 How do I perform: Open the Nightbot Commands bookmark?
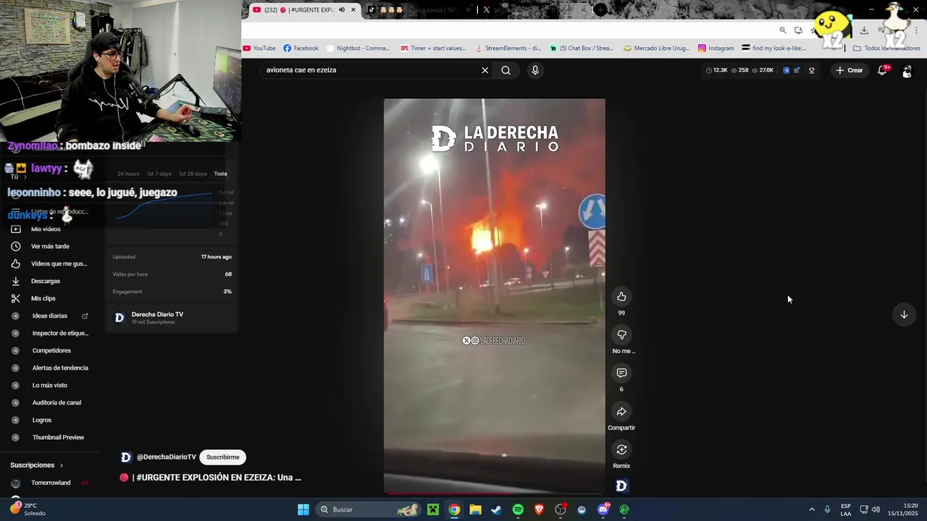(358, 48)
